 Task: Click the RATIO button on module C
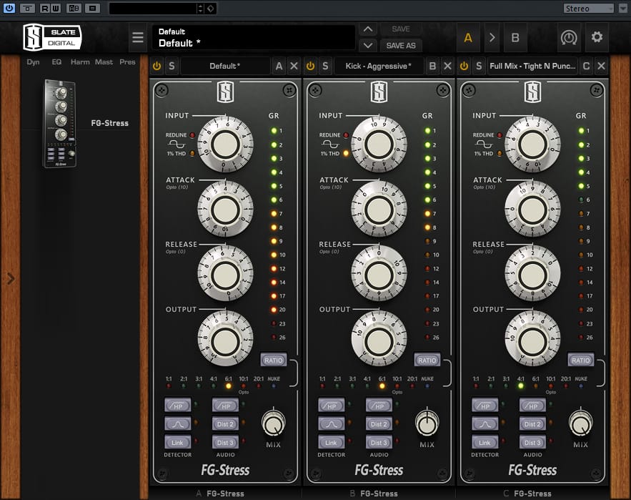581,361
